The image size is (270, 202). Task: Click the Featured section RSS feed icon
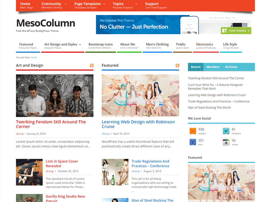177,65
